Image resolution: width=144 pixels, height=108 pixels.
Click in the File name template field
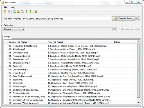click(67, 19)
